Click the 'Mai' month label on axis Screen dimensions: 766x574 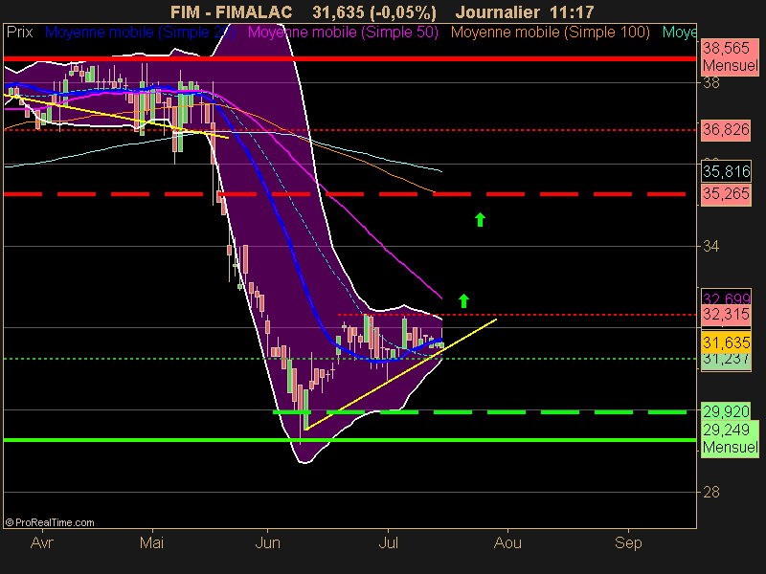pyautogui.click(x=151, y=542)
